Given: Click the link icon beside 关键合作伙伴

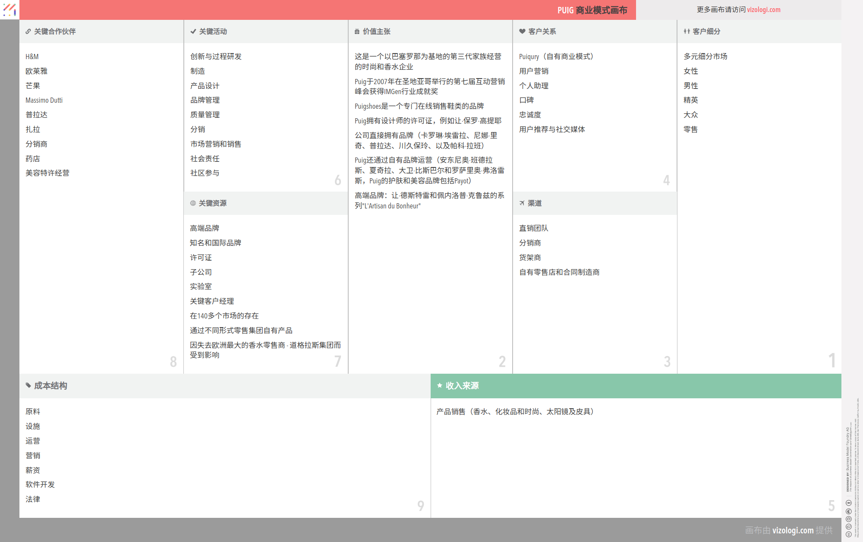Looking at the screenshot, I should click(x=28, y=32).
